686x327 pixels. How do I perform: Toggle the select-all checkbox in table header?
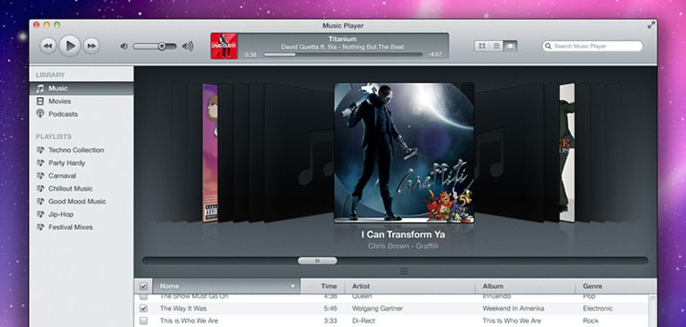[143, 286]
